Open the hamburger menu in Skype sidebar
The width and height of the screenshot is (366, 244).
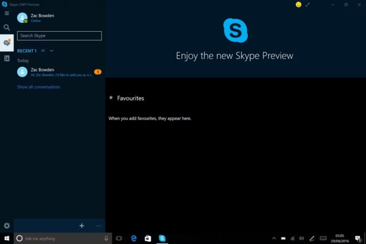7,13
